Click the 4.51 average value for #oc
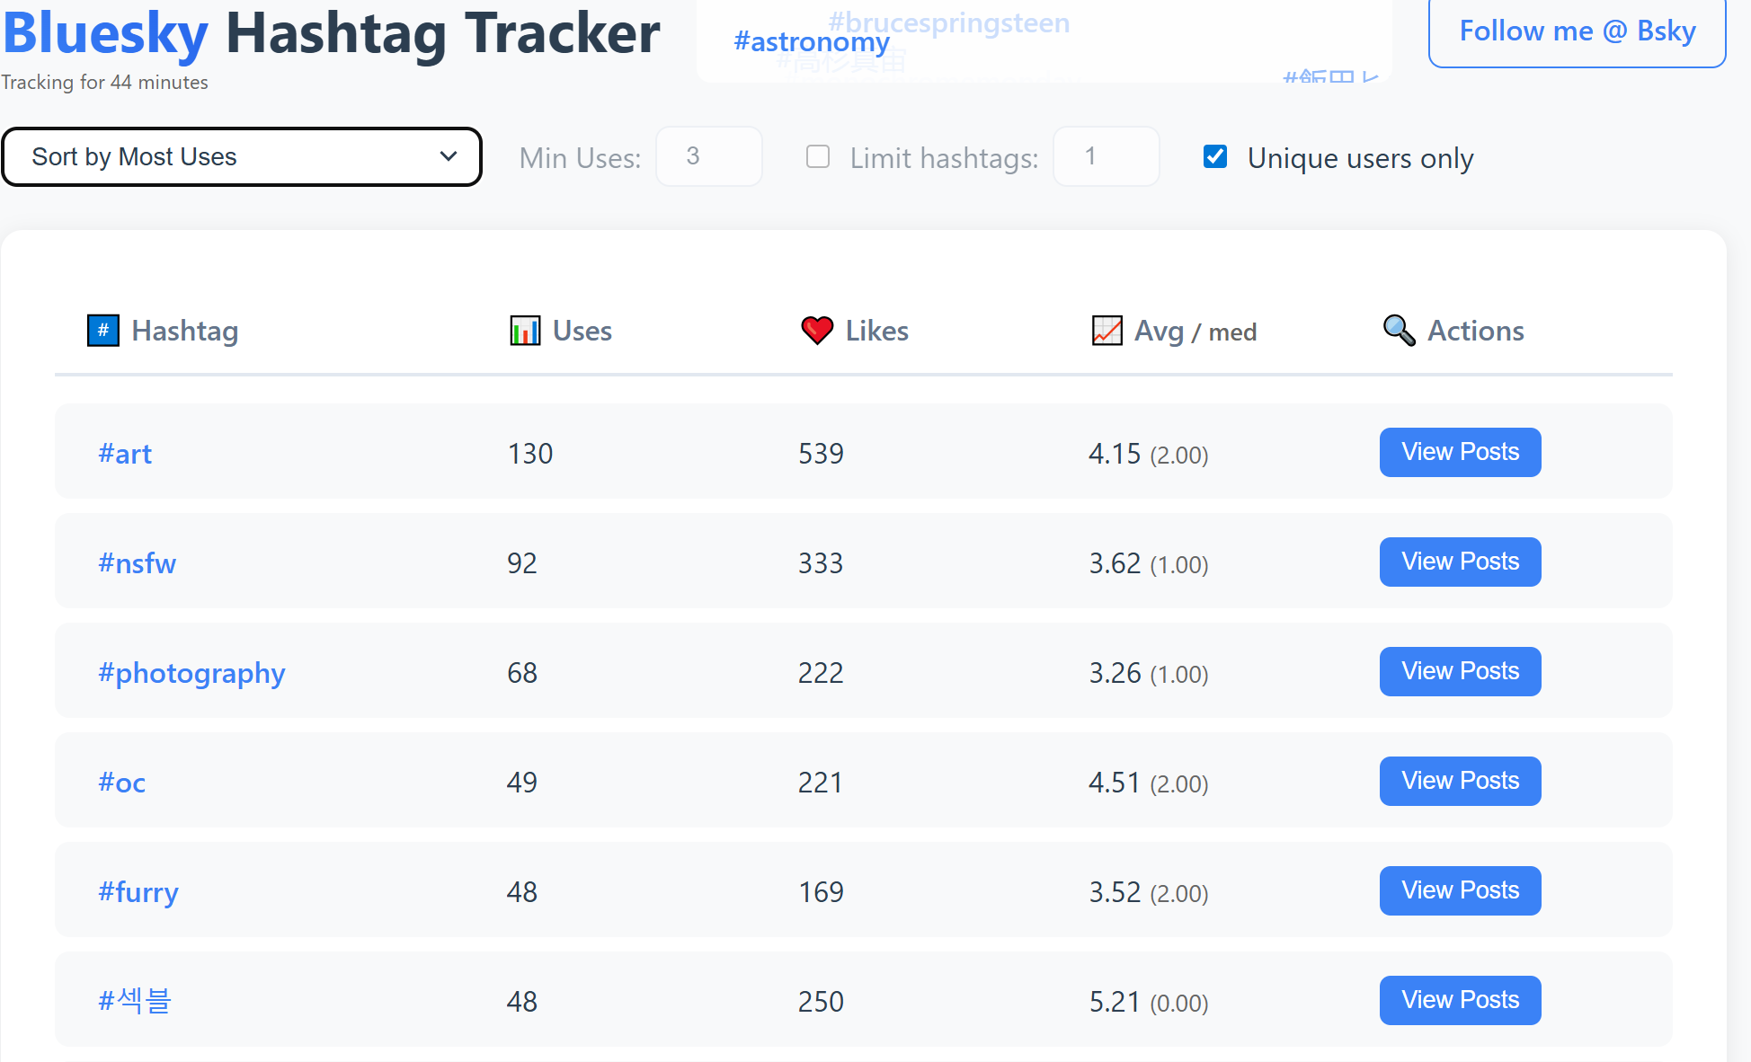1751x1062 pixels. click(x=1115, y=783)
